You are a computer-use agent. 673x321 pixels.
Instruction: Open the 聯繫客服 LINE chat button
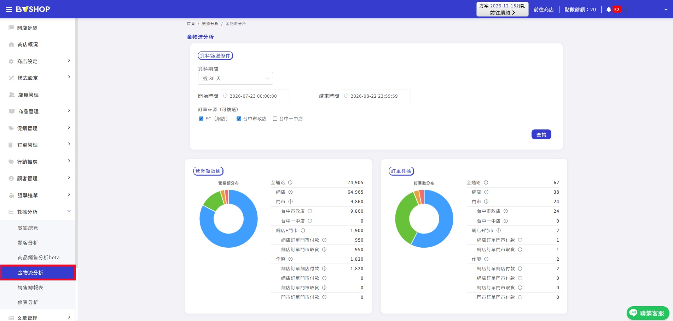(648, 313)
